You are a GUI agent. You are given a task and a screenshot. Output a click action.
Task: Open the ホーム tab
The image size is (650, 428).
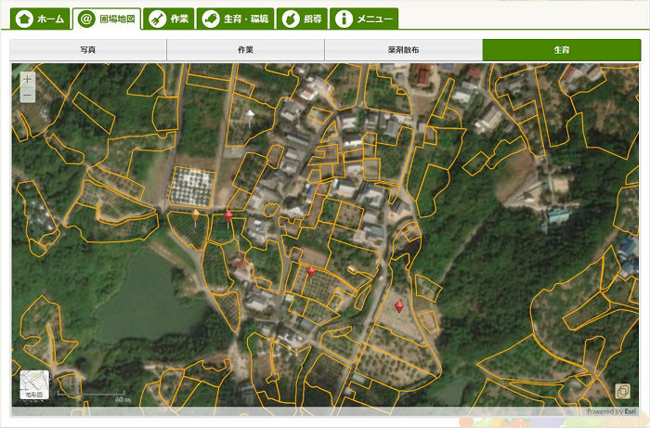click(x=40, y=19)
